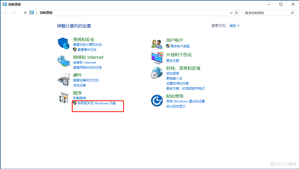Open the 系统和安全 shield icon
This screenshot has height=169, width=299.
64,43
